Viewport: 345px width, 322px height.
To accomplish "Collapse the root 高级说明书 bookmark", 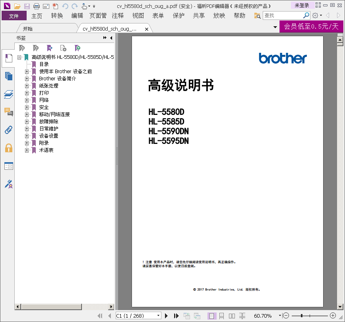I will coord(19,57).
